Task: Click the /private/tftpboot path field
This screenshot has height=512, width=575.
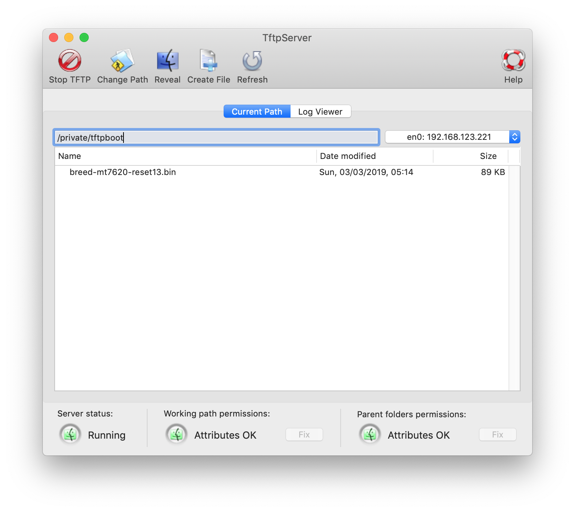Action: 216,137
